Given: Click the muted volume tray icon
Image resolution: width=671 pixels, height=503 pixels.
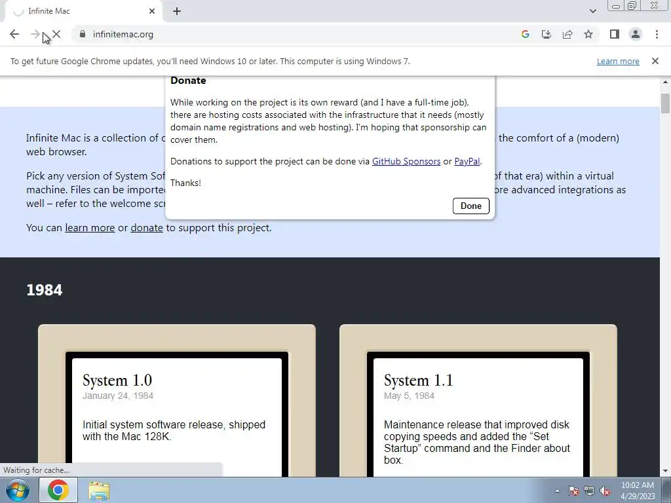Looking at the screenshot, I should click(605, 491).
